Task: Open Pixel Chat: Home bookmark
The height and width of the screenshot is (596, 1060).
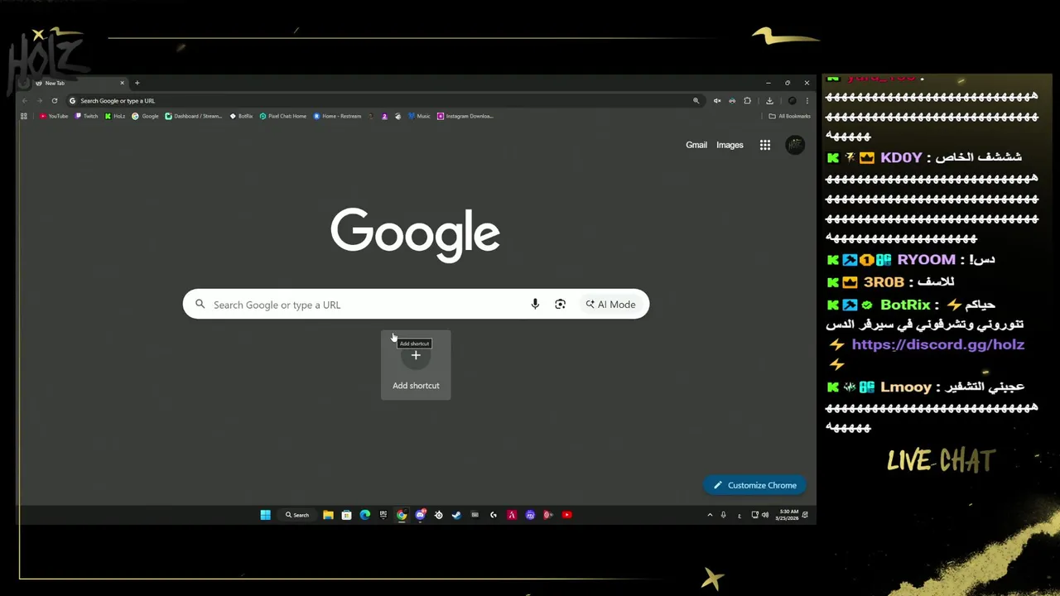Action: click(282, 116)
